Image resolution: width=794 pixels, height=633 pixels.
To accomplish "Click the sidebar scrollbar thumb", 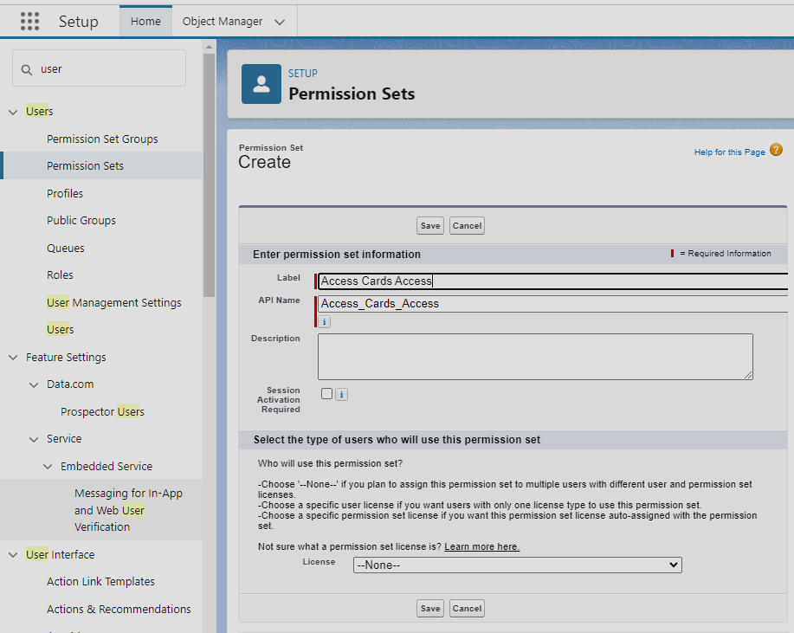I will pos(209,175).
